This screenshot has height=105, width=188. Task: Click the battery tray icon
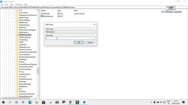(158, 102)
